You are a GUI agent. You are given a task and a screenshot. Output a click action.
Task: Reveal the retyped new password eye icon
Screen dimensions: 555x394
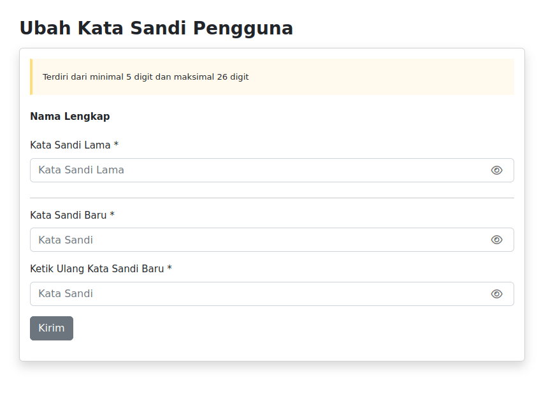[496, 294]
